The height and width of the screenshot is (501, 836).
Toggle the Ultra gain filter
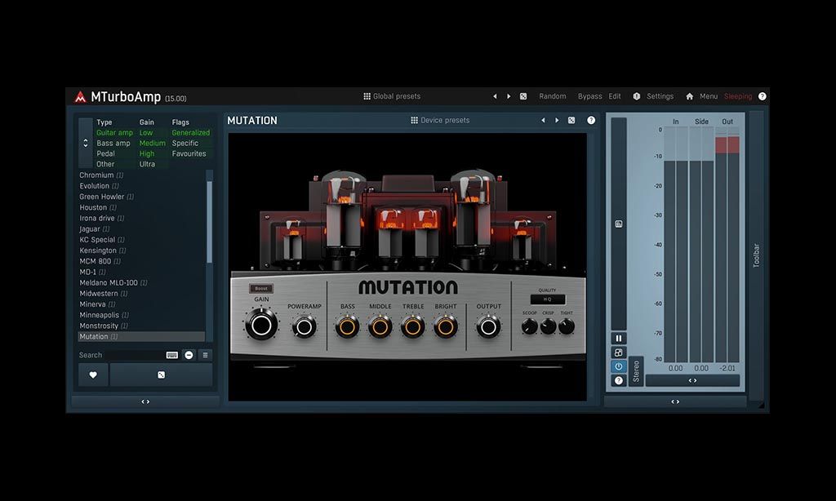point(147,164)
